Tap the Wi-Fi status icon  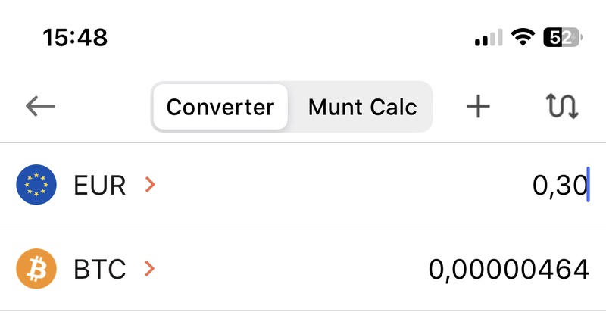click(522, 37)
